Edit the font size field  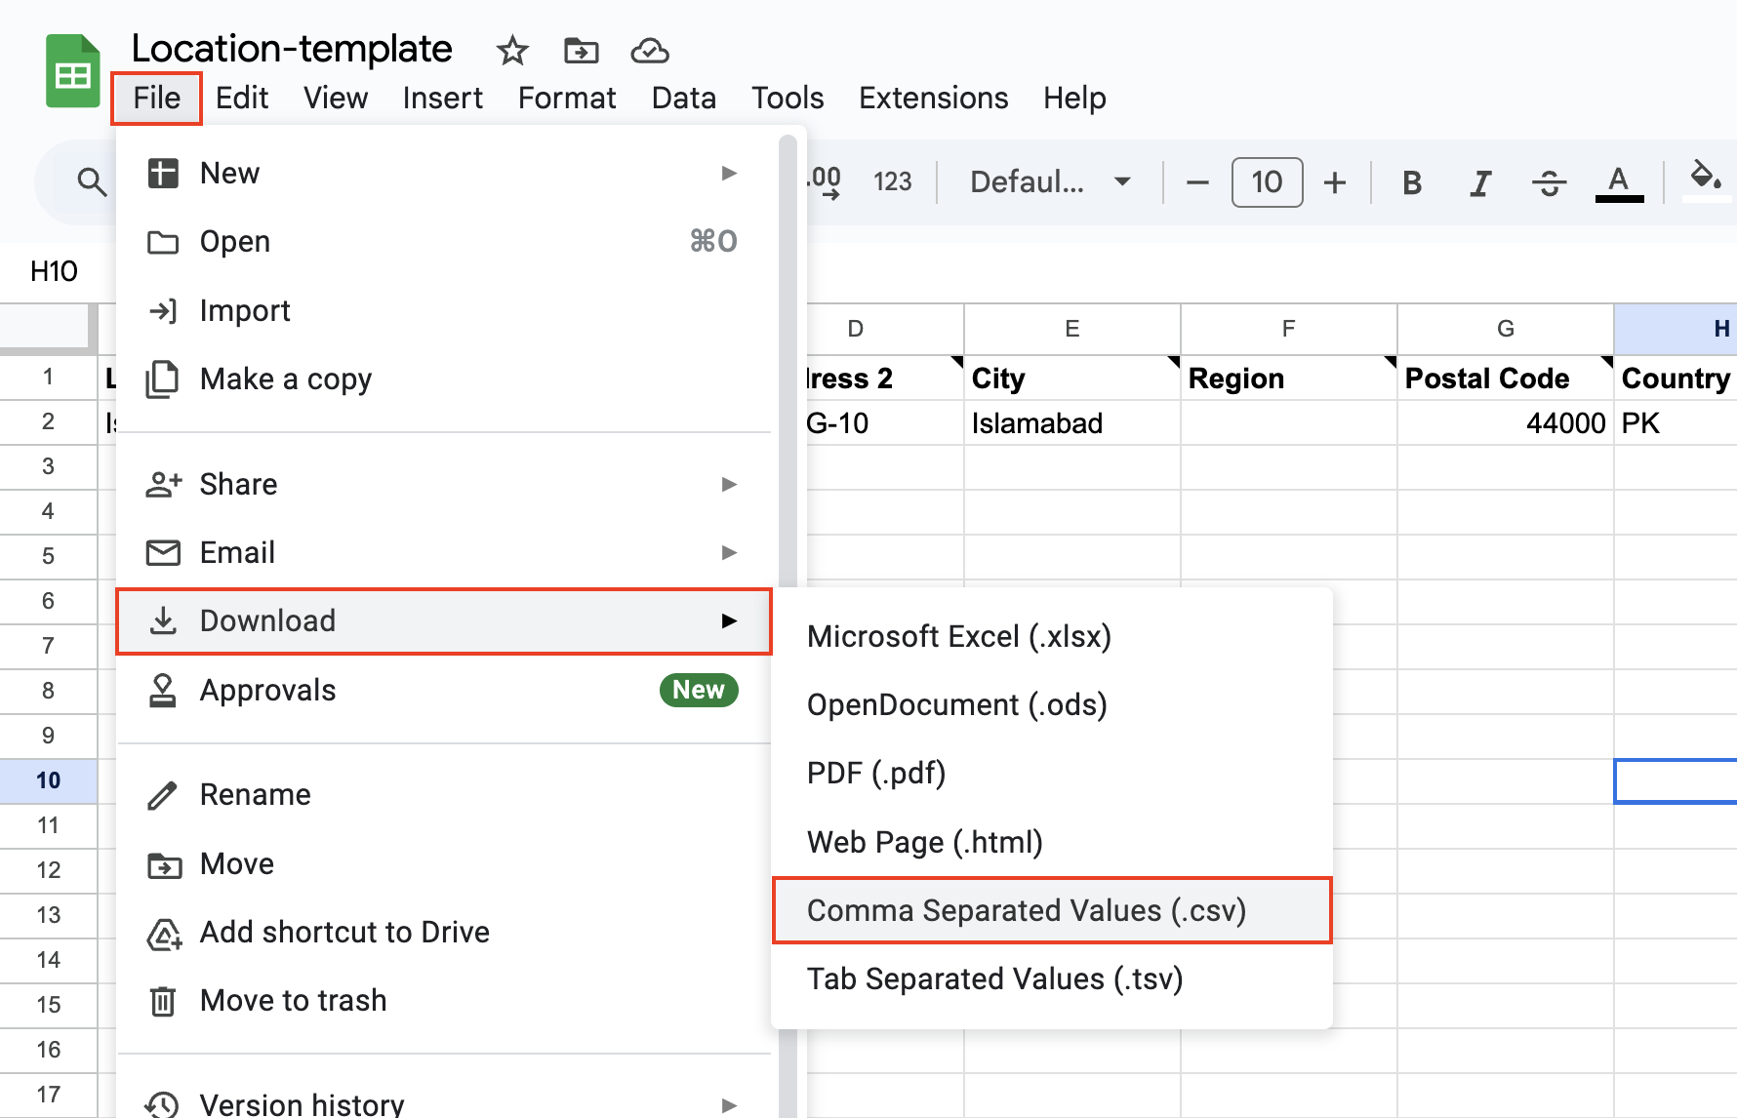(1267, 182)
